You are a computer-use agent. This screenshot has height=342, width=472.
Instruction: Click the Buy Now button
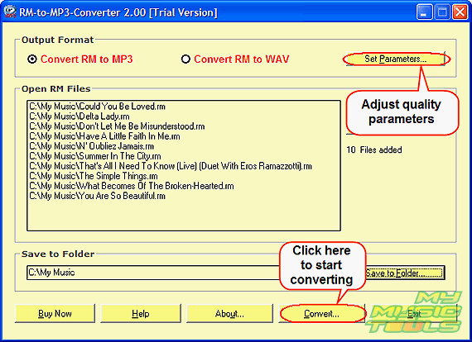[x=55, y=313]
